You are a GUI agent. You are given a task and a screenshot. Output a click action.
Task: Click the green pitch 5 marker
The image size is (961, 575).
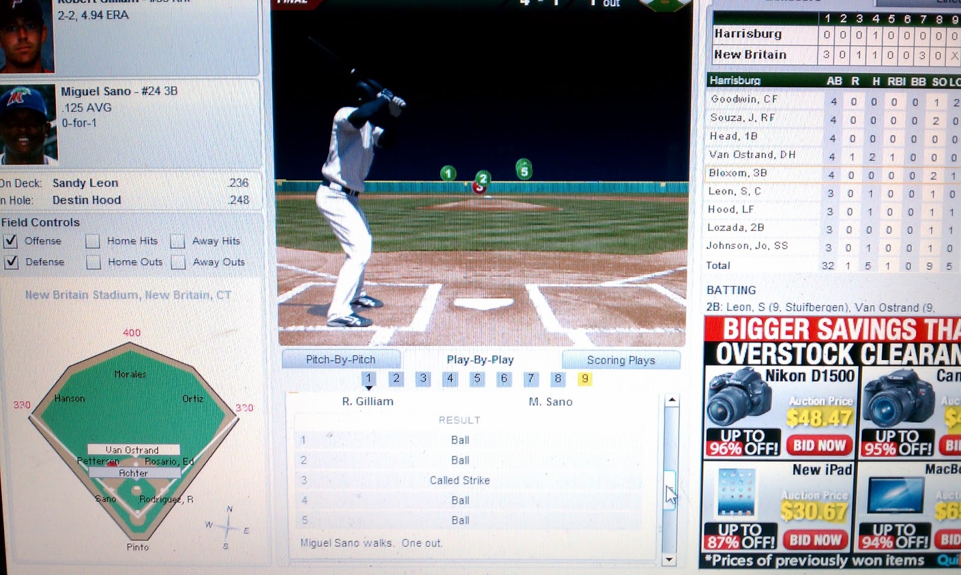[x=524, y=169]
